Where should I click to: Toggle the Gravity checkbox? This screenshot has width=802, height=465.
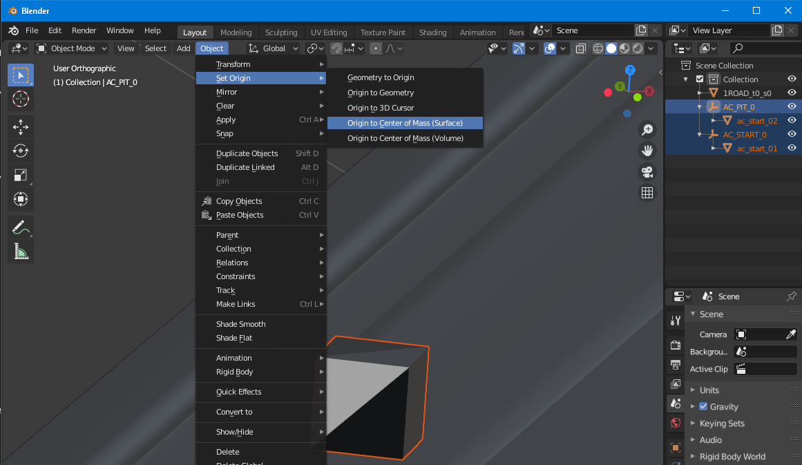703,406
